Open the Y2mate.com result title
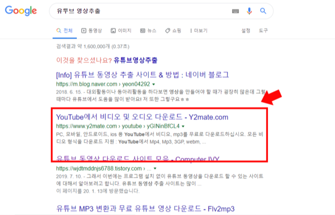Viewport: 335px width, 215px height. 142,117
